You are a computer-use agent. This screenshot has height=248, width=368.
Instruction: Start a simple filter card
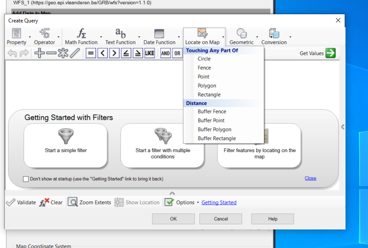pos(65,145)
